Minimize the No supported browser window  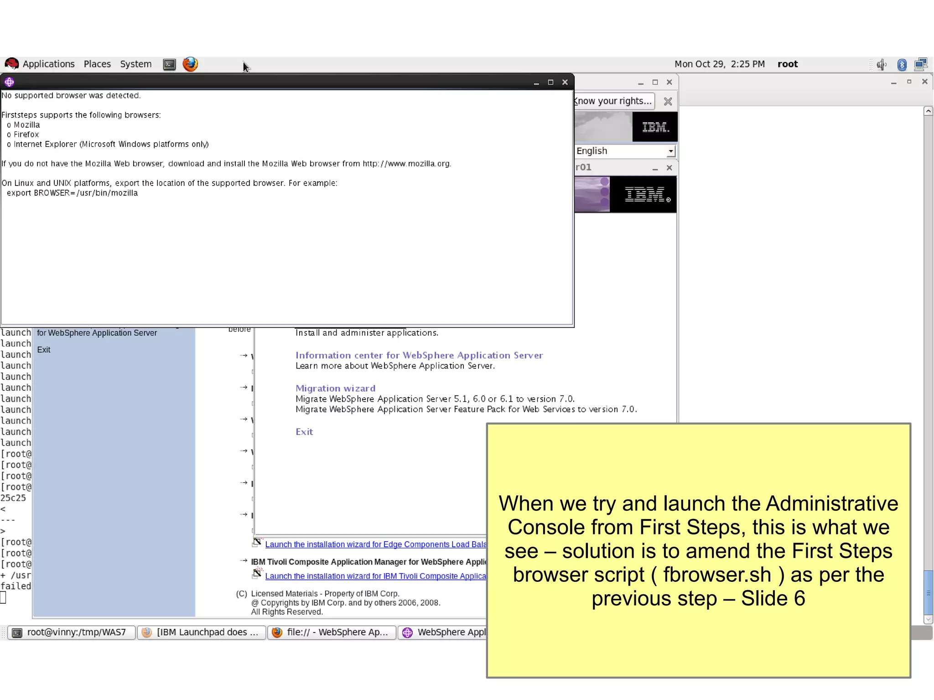(536, 83)
